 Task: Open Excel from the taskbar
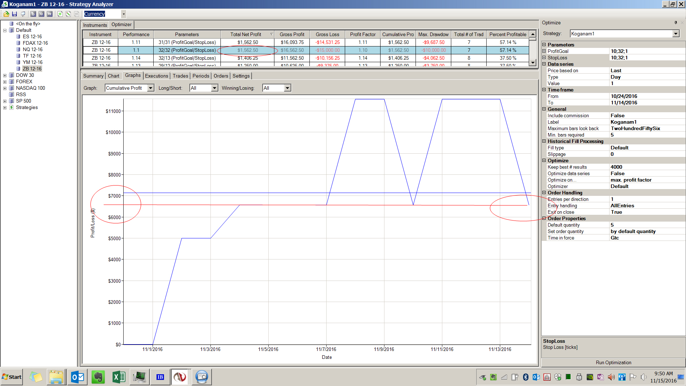[x=119, y=377]
